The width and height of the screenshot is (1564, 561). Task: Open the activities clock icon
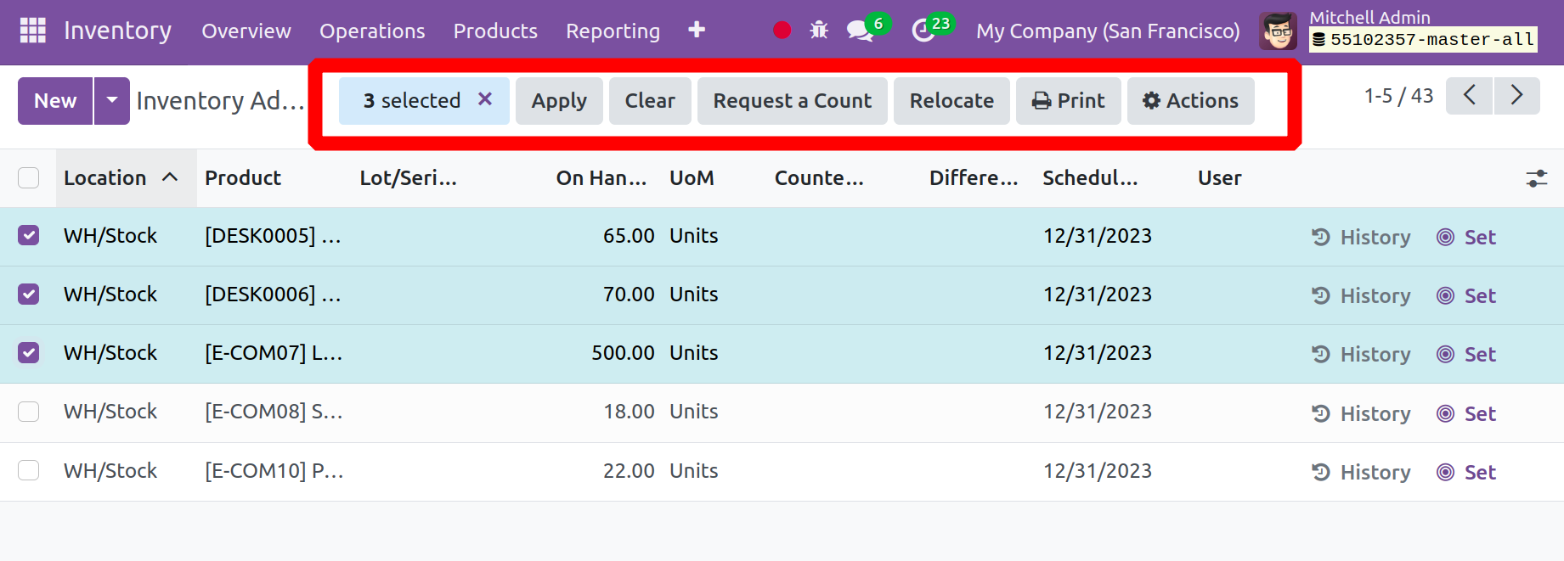(x=923, y=31)
